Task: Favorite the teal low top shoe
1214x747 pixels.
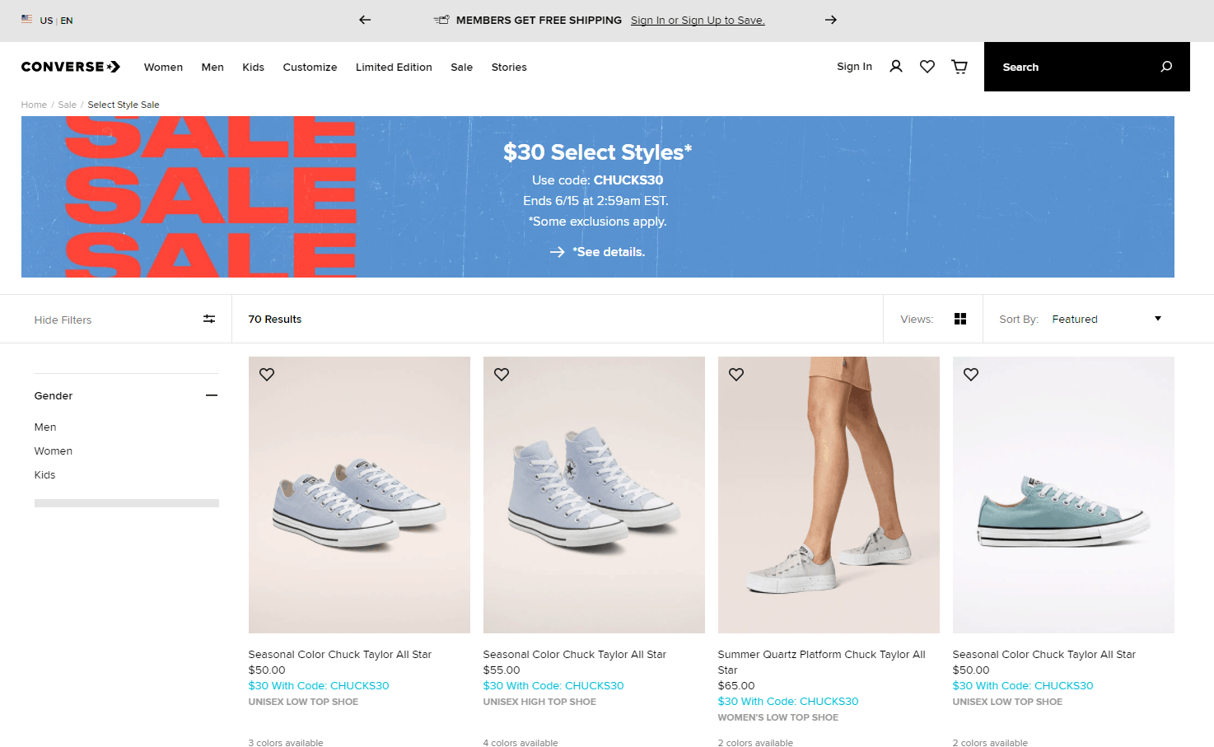Action: pyautogui.click(x=971, y=374)
